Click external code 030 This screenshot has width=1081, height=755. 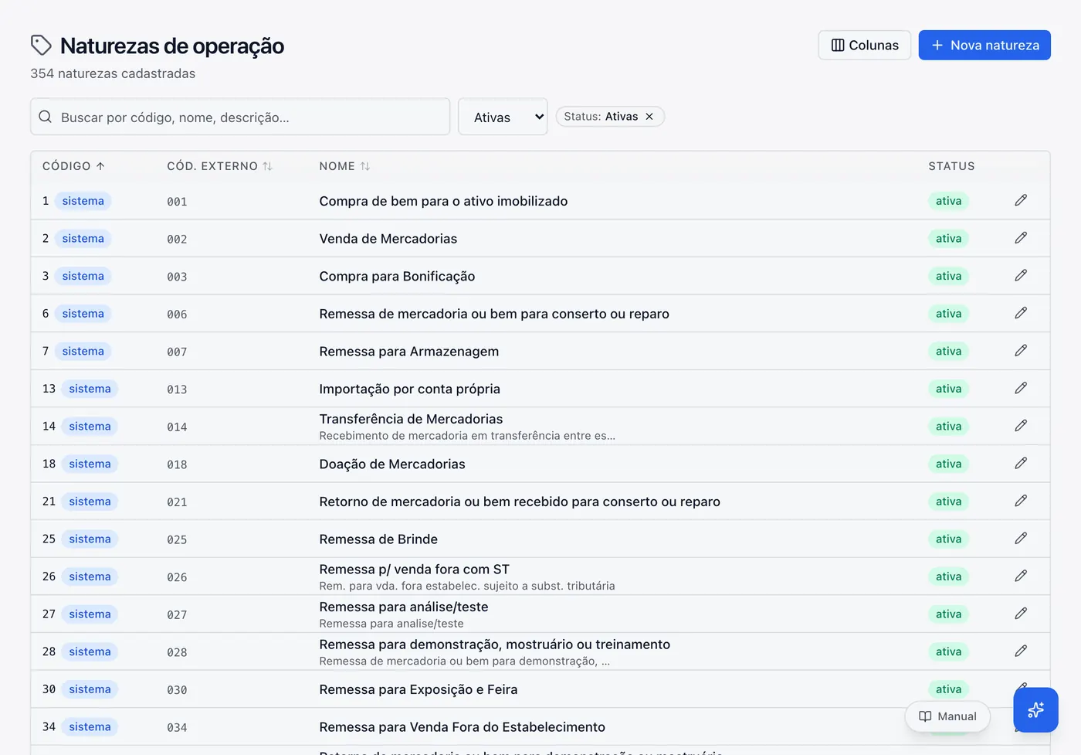177,690
